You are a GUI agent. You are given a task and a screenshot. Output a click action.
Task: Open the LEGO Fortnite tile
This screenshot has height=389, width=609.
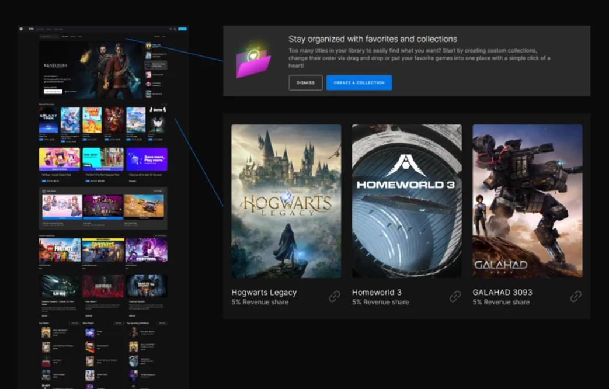pyautogui.click(x=60, y=250)
